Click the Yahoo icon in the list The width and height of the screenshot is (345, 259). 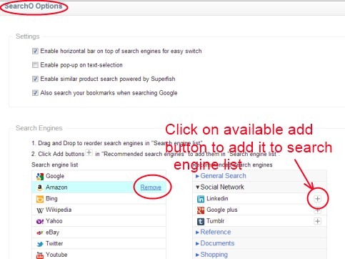tap(40, 221)
